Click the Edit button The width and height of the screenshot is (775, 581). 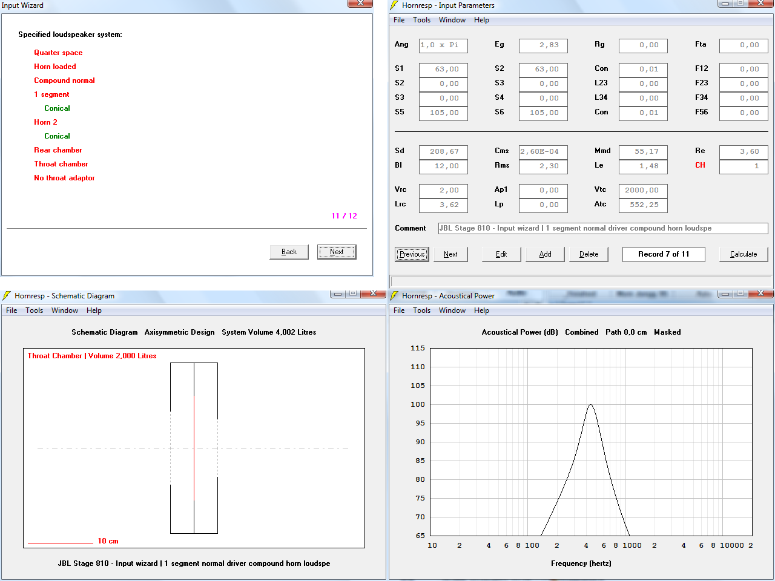point(501,254)
